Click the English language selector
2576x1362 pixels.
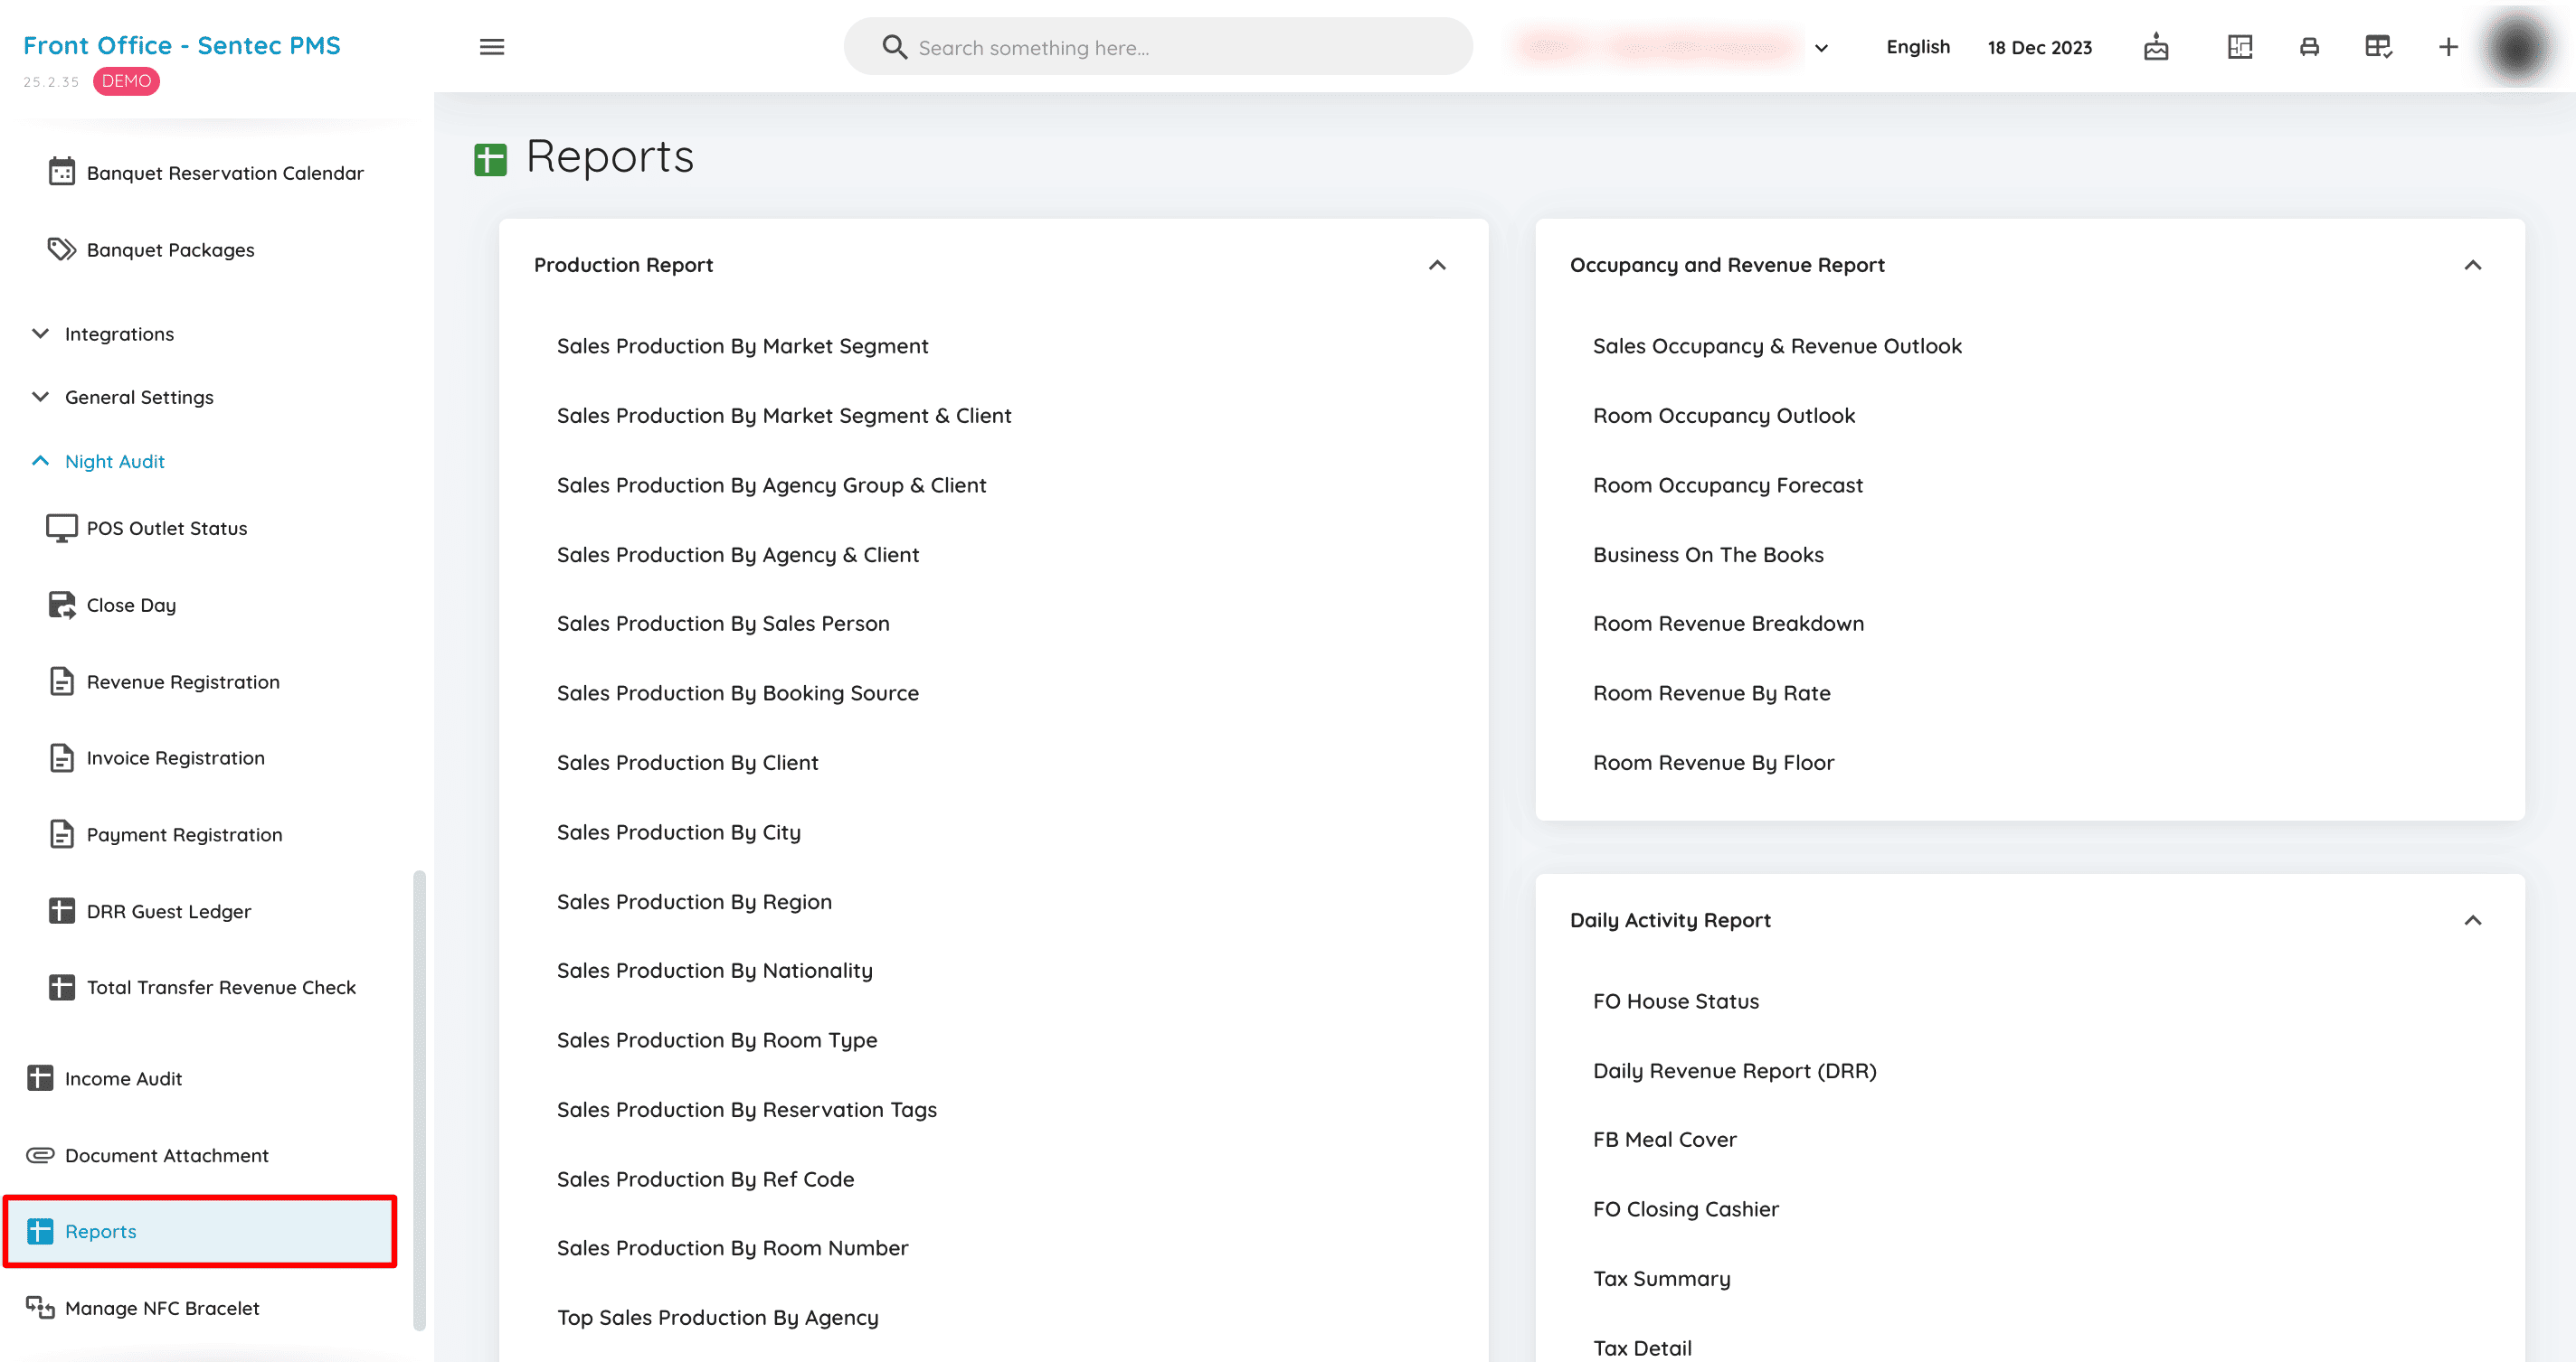[1917, 47]
